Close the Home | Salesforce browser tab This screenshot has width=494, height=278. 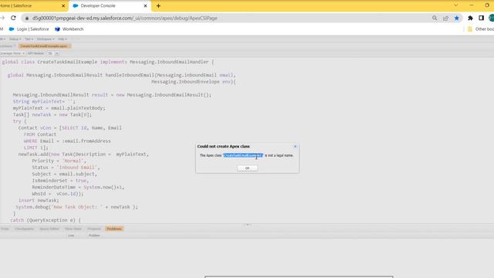coord(63,5)
